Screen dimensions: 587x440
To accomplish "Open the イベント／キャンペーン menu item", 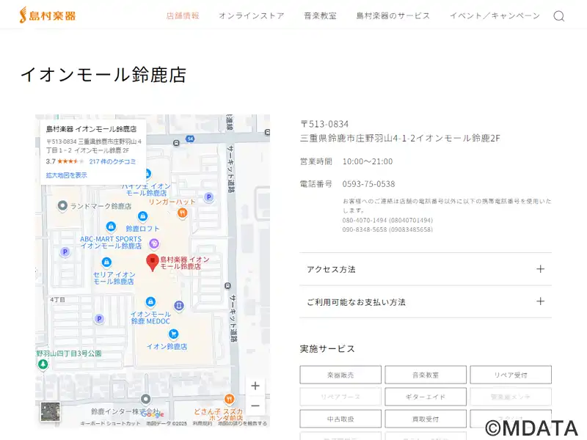I will point(495,15).
